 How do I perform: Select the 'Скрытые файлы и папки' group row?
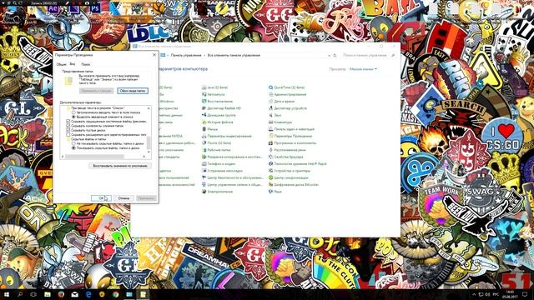click(x=89, y=139)
